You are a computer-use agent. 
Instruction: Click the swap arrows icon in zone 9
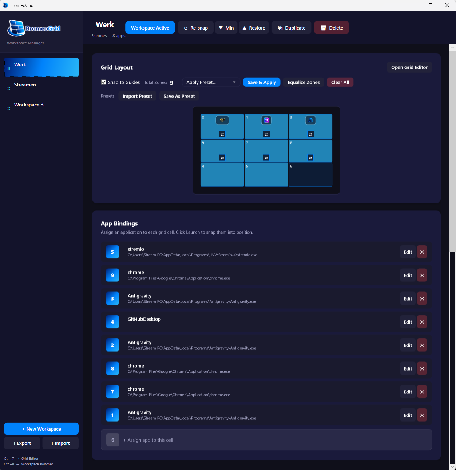tap(222, 157)
